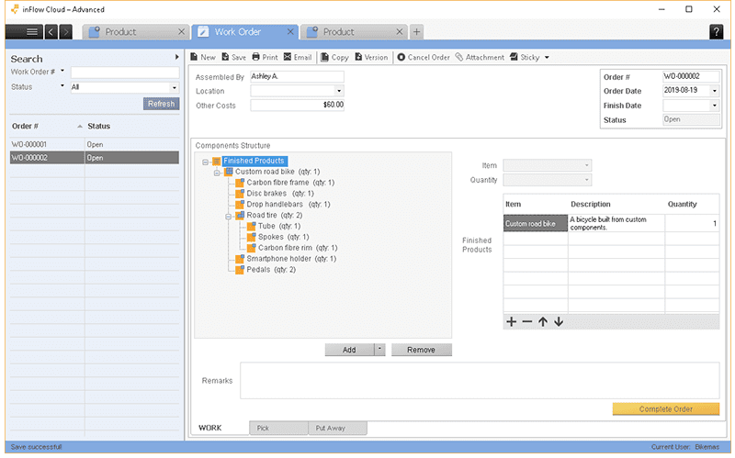
Task: Open the Order Date picker dropdown
Action: pos(715,90)
